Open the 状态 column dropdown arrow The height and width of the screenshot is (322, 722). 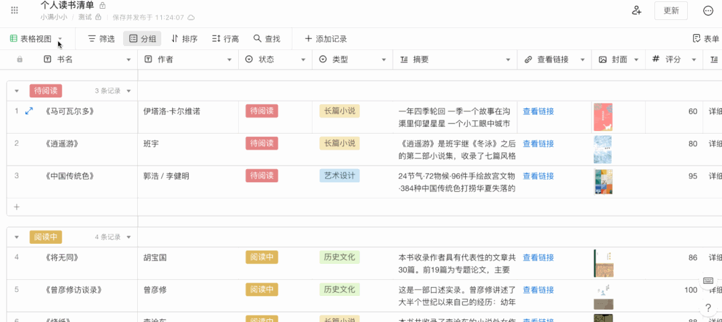(303, 60)
